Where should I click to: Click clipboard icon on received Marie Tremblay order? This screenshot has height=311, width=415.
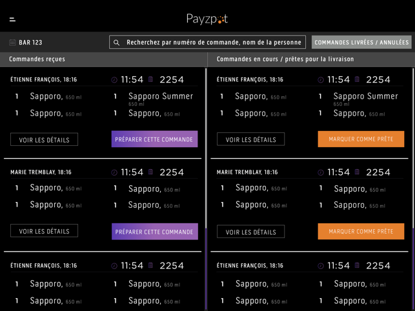150,172
